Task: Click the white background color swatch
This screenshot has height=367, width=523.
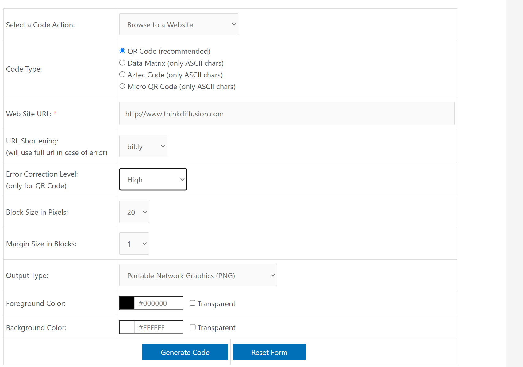Action: point(127,327)
